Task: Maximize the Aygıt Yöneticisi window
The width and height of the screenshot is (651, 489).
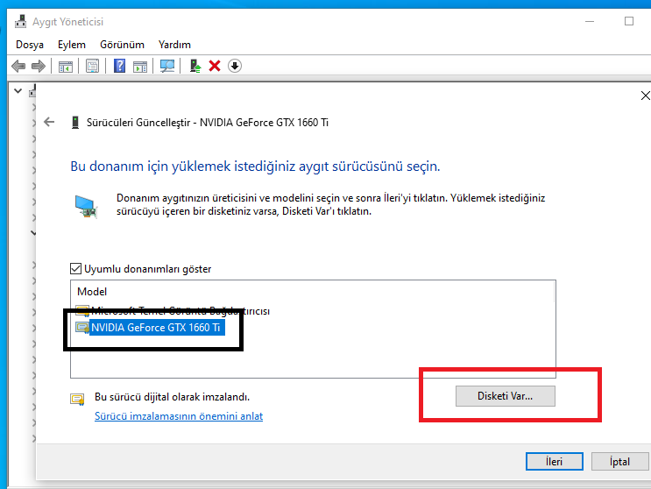Action: coord(629,21)
